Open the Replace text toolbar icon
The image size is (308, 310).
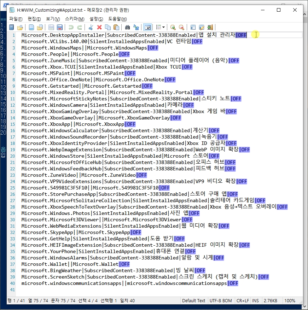pyautogui.click(x=136, y=27)
